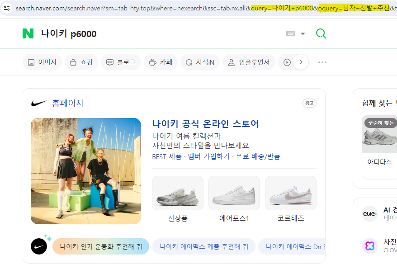This screenshot has width=397, height=264.
Task: Click the 코르테즈 label
Action: point(291,218)
